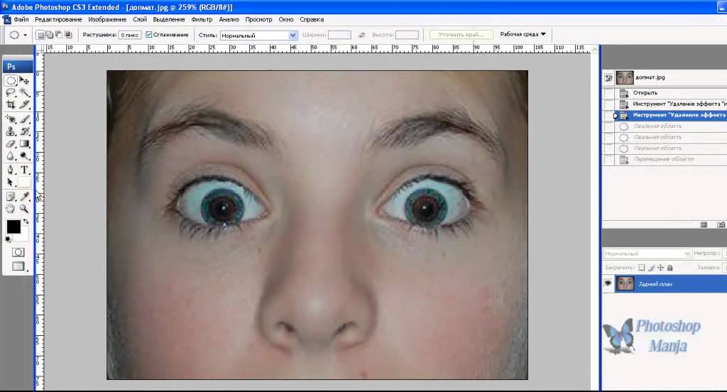The width and height of the screenshot is (727, 392).
Task: Create new snapshot in History panel
Action: click(x=721, y=224)
